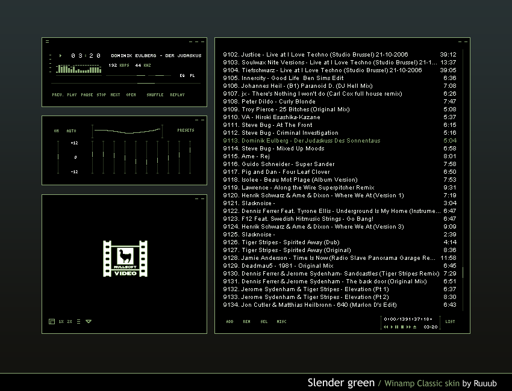Image resolution: width=512 pixels, height=391 pixels.
Task: Adjust the volume slider in main player
Action: 126,76
